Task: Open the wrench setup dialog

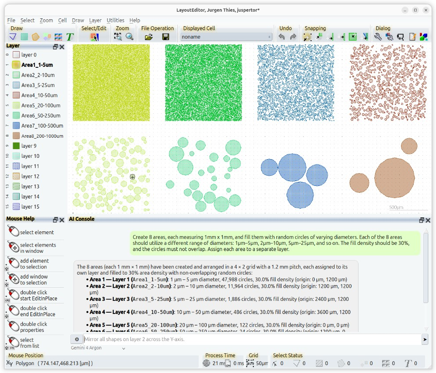Action: coord(378,37)
